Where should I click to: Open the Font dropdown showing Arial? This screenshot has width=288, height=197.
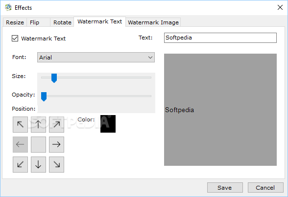pyautogui.click(x=96, y=58)
